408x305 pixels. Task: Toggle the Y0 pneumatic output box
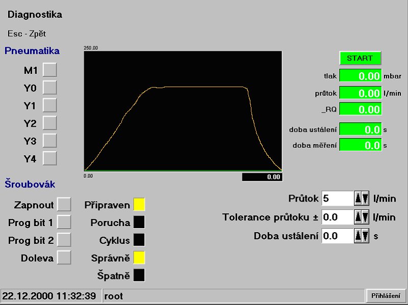(x=49, y=88)
